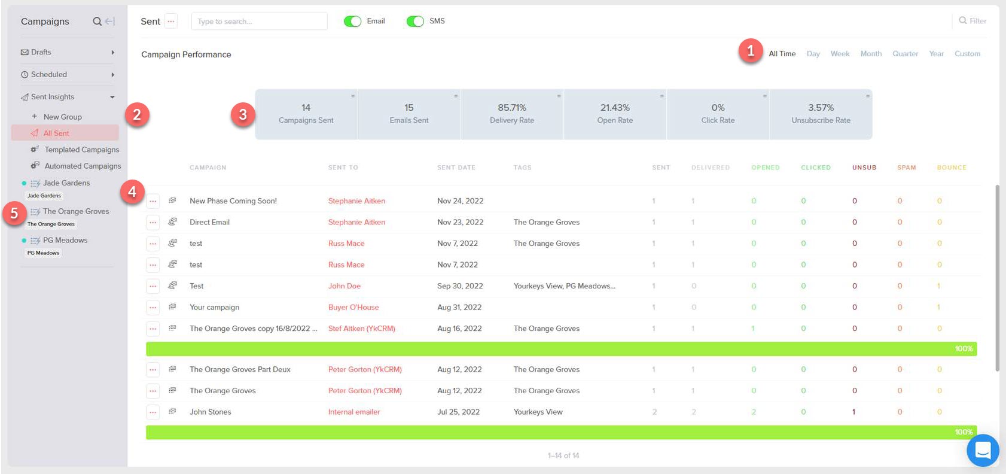Click the green progress bar under The Orange Groves copy
Image resolution: width=1006 pixels, height=474 pixels.
(562, 349)
